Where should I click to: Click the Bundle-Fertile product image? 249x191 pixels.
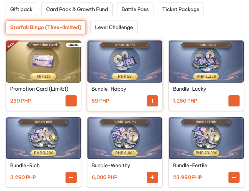[206, 138]
